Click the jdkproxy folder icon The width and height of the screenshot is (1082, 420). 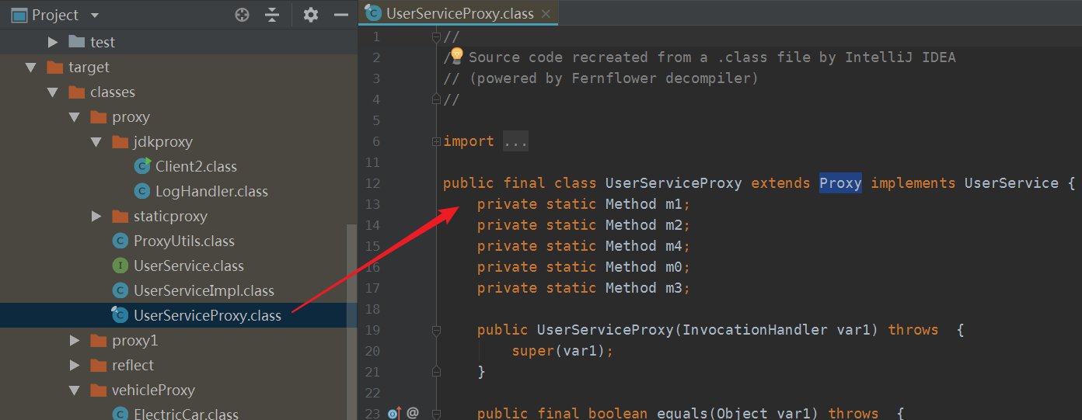pyautogui.click(x=120, y=142)
